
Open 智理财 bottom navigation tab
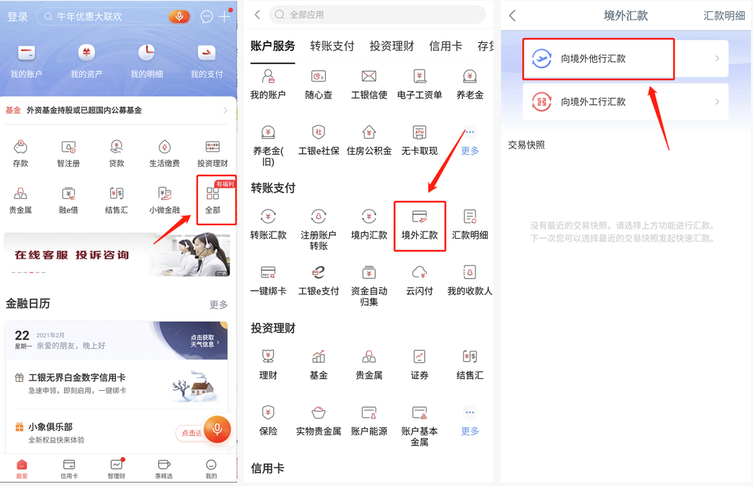point(116,469)
